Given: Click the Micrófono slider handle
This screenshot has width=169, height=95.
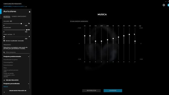Looking at the screenshot, I should pyautogui.click(x=27, y=30).
